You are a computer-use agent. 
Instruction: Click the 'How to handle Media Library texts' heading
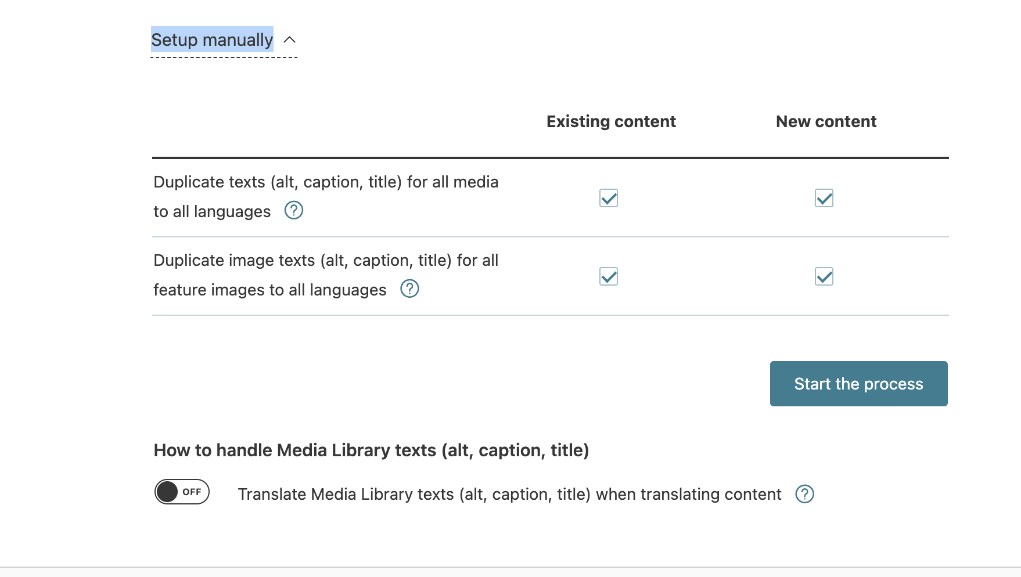371,450
